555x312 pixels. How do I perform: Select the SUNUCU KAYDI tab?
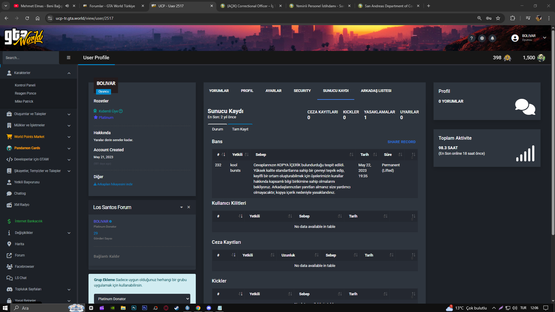click(336, 91)
